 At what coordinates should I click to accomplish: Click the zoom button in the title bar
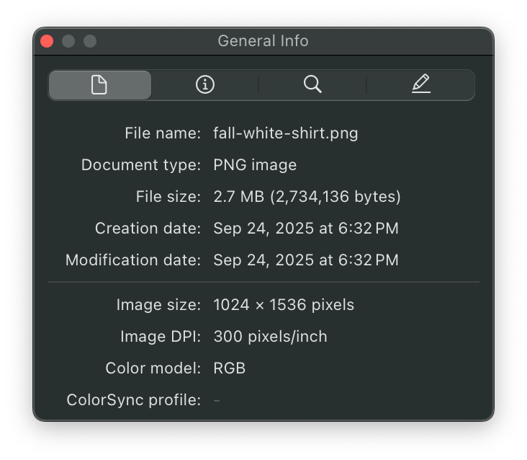tap(90, 41)
